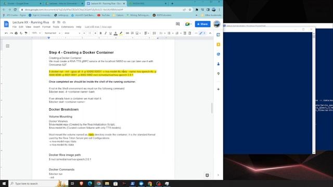The image size is (333, 187).
Task: Open the Normal text styles dropdown
Action: 52,33
